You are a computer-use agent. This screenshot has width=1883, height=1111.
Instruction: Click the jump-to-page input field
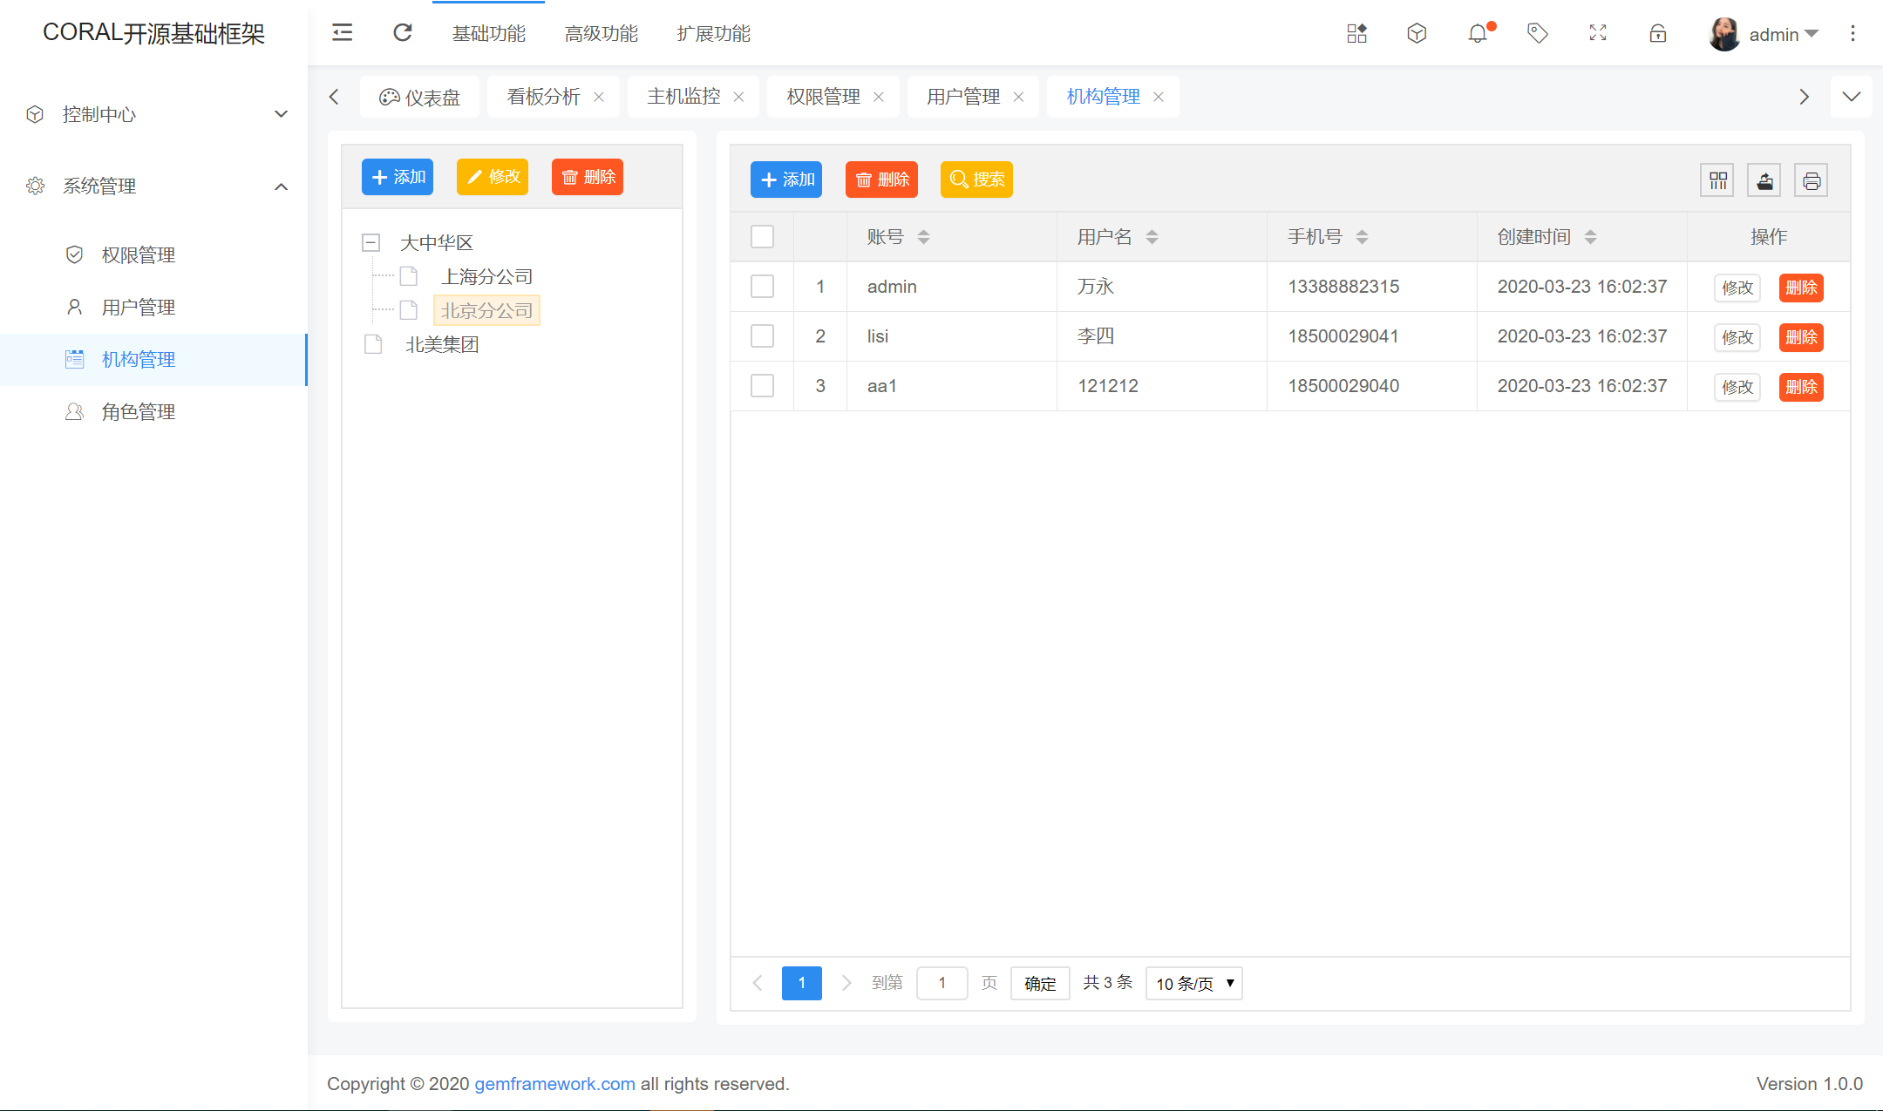coord(941,983)
